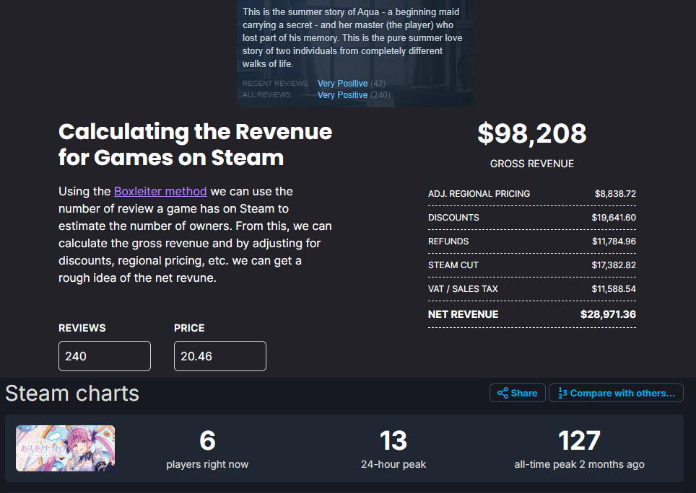
Task: Click the Reviews input field showing 240
Action: [x=105, y=356]
